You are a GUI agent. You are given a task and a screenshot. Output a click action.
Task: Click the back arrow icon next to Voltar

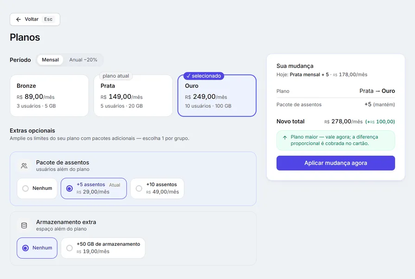tap(18, 19)
